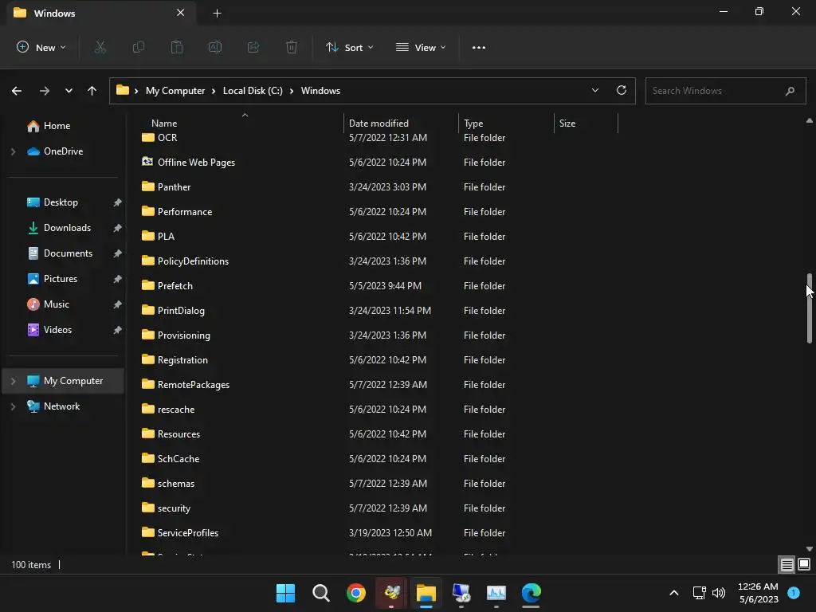Open the notification badge in tray
Screen dimensions: 816x612
pyautogui.click(x=794, y=593)
